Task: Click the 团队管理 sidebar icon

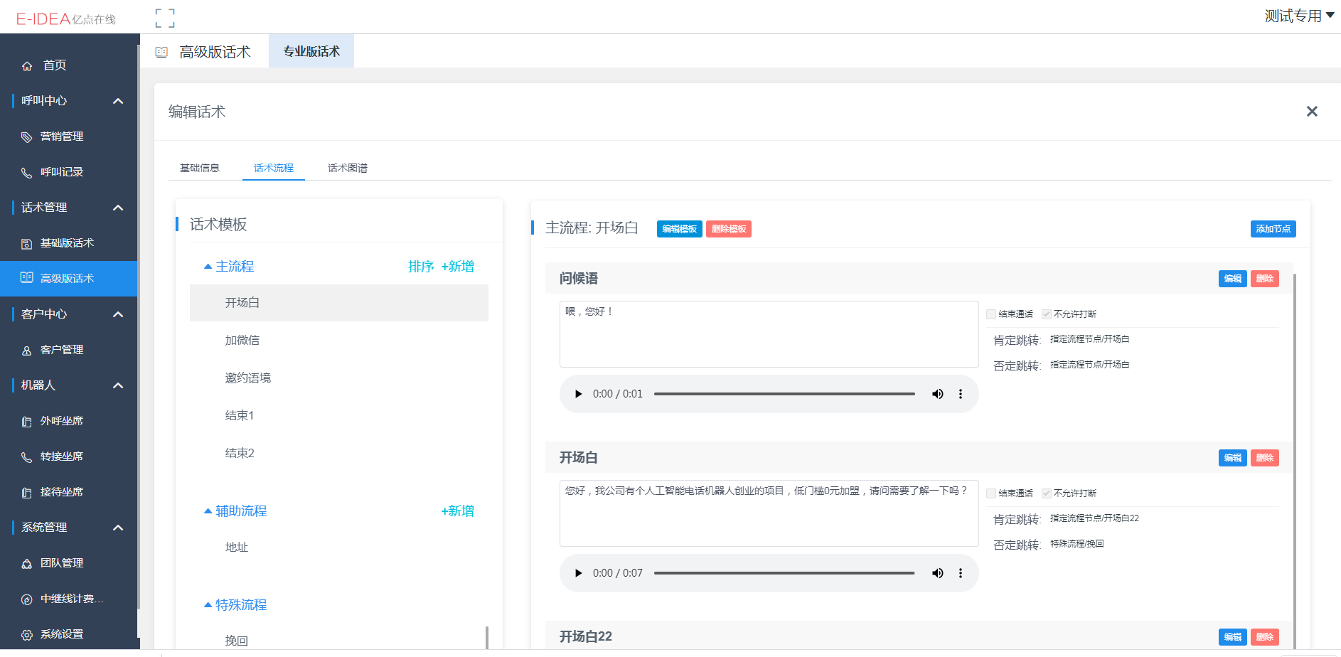Action: point(27,564)
